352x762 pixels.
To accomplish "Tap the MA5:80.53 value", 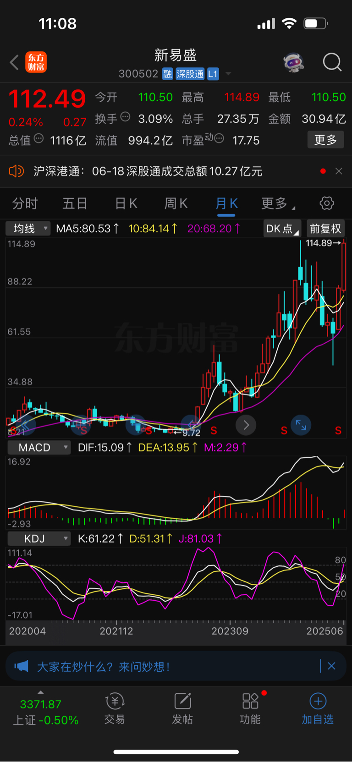I will pyautogui.click(x=87, y=228).
